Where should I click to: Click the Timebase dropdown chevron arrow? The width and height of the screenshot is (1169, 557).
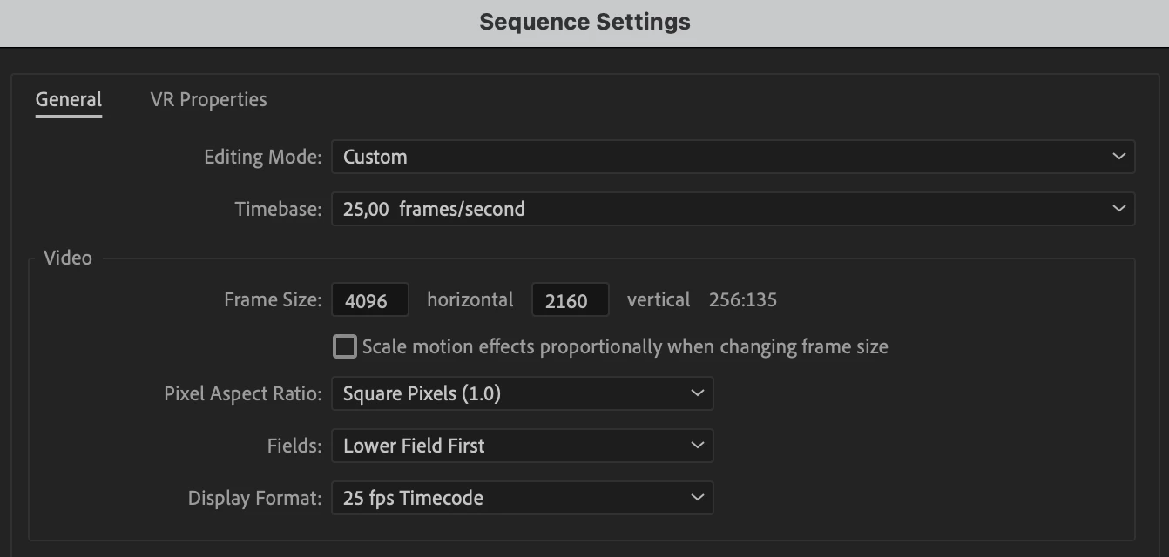(1118, 209)
